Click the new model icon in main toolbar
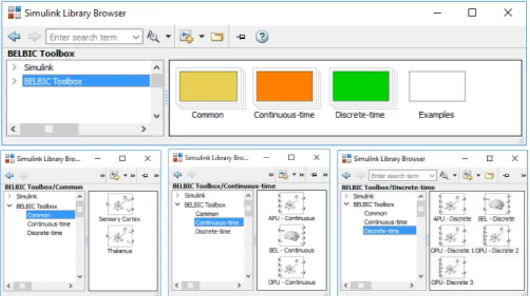Image resolution: width=530 pixels, height=296 pixels. coord(186,37)
